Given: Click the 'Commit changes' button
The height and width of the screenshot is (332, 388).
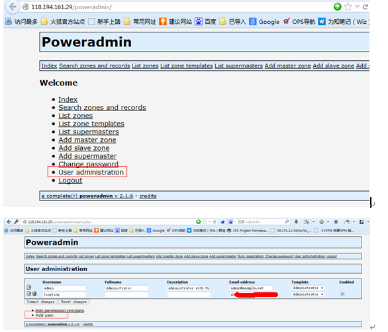Looking at the screenshot, I should click(41, 302).
